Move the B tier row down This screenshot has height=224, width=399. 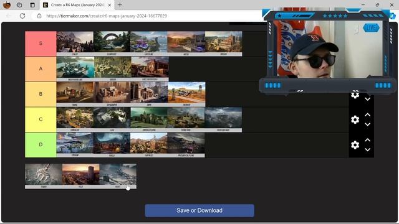(367, 100)
